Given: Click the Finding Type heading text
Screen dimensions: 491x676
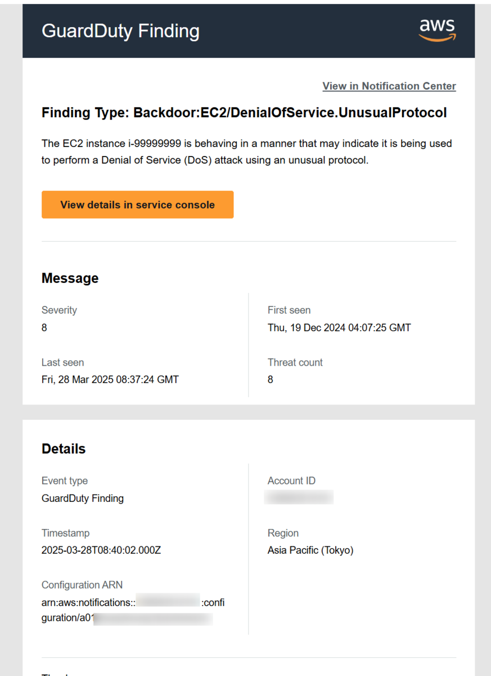Looking at the screenshot, I should point(244,113).
